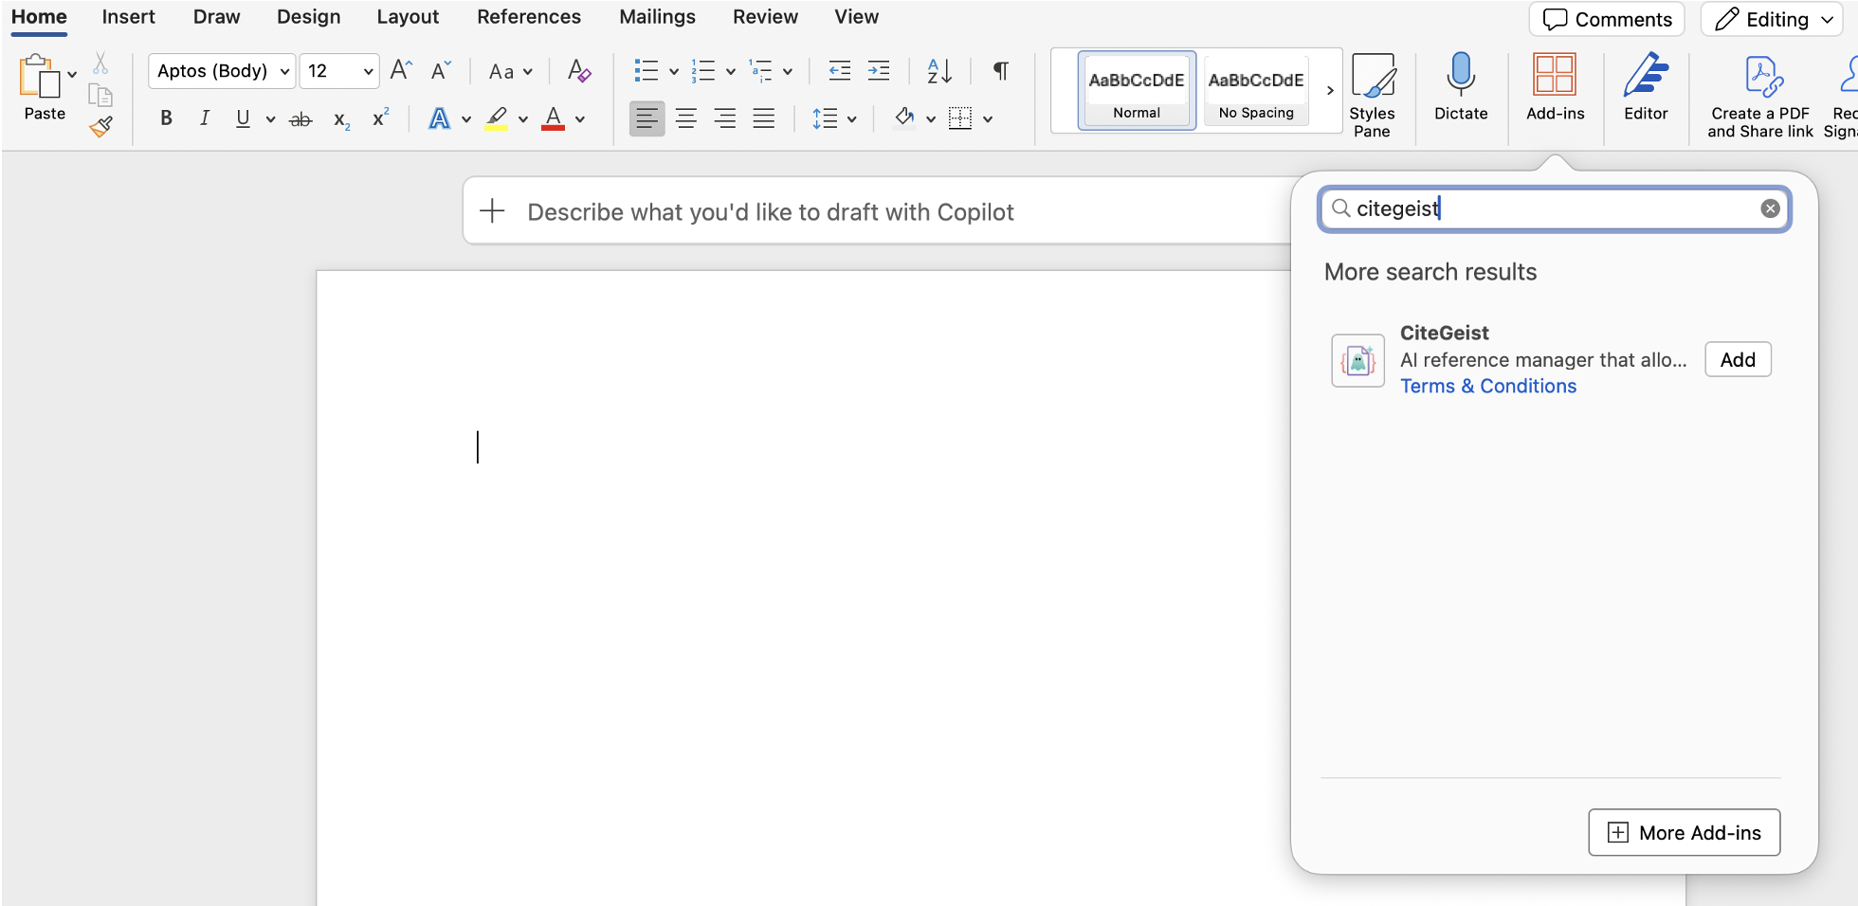Open the font size 12 dropdown
The image size is (1858, 906).
click(x=339, y=71)
